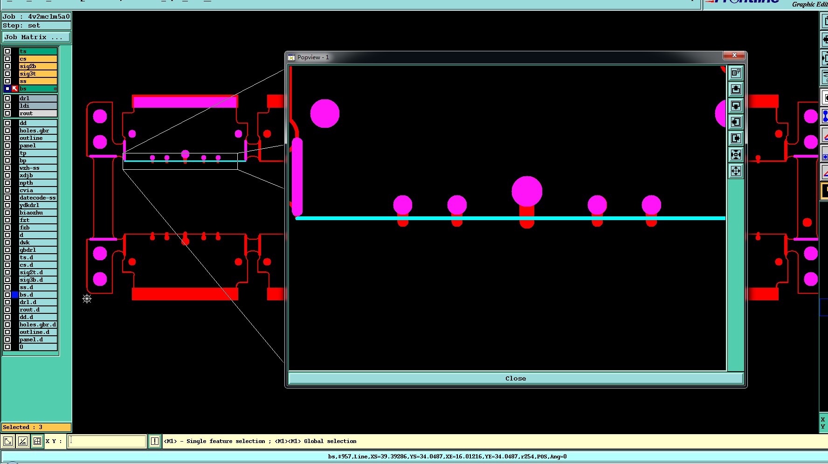Click the first Popview zoom-window icon

coord(736,73)
